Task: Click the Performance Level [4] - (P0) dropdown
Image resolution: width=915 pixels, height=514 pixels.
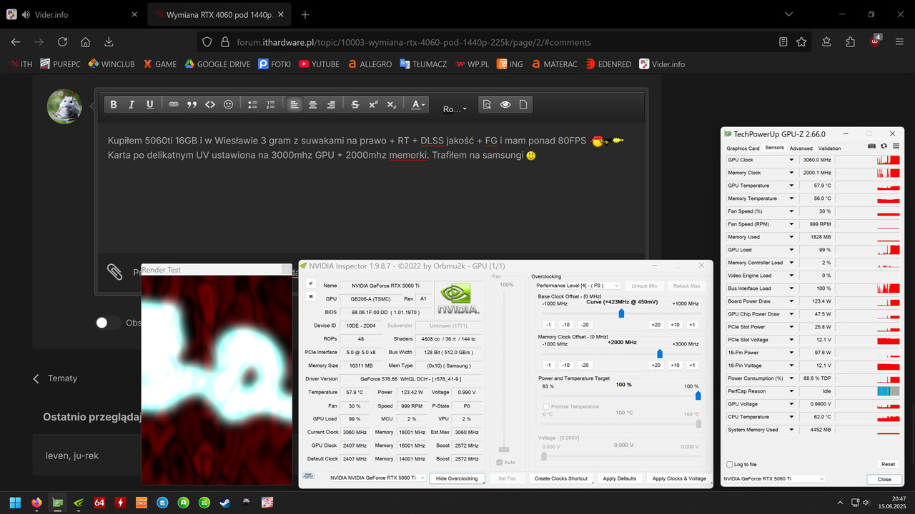Action: click(578, 286)
